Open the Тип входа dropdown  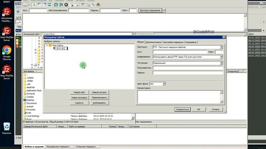pyautogui.click(x=221, y=63)
